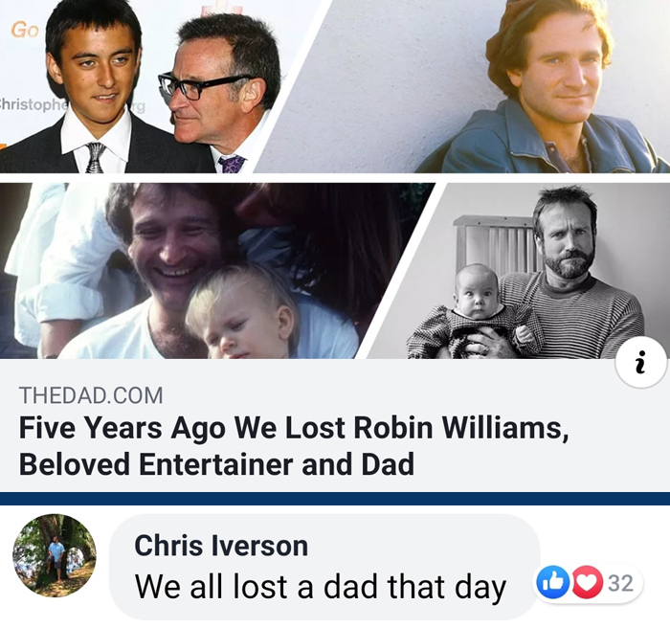
Task: Click the blue thumbs-up reaction icon
Action: tap(553, 582)
